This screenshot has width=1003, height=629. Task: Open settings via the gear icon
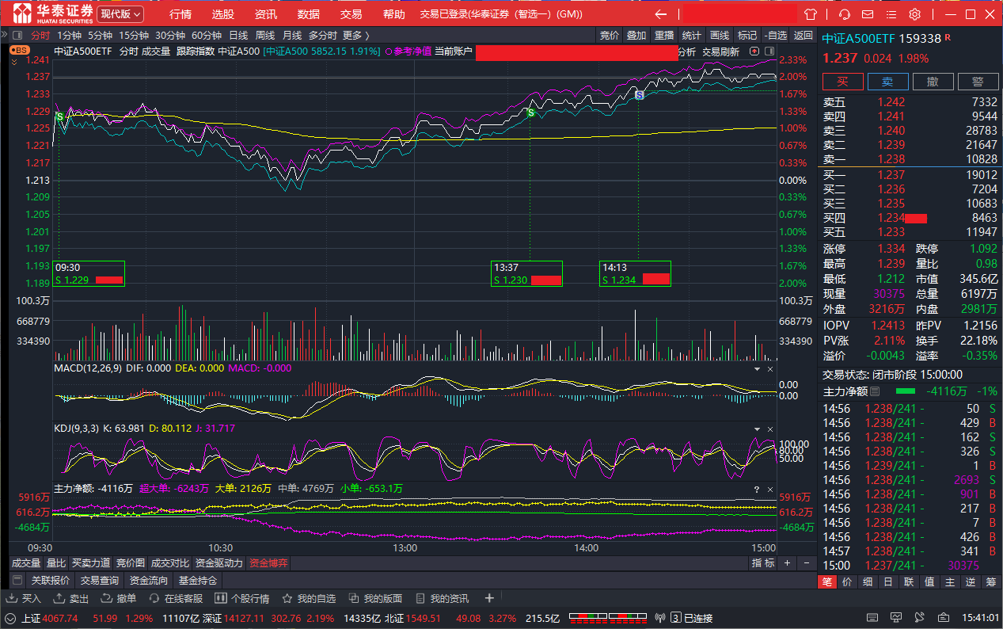[x=914, y=14]
